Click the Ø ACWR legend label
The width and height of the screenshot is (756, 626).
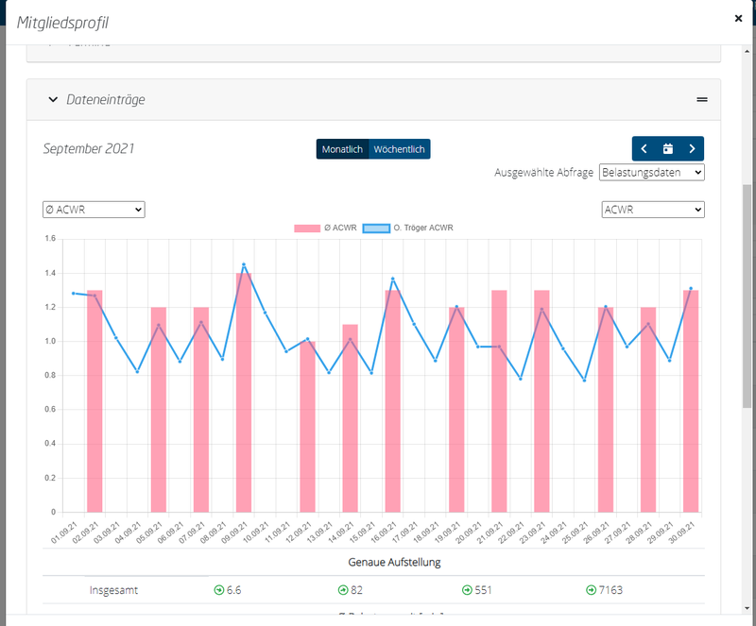pyautogui.click(x=340, y=228)
